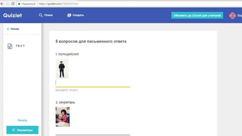
Task: Click the secretary image thumbnail
Action: (x=62, y=117)
